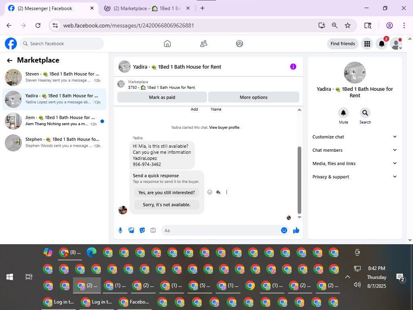Open Chrome profile icon
This screenshot has height=310, width=413.
click(390, 25)
